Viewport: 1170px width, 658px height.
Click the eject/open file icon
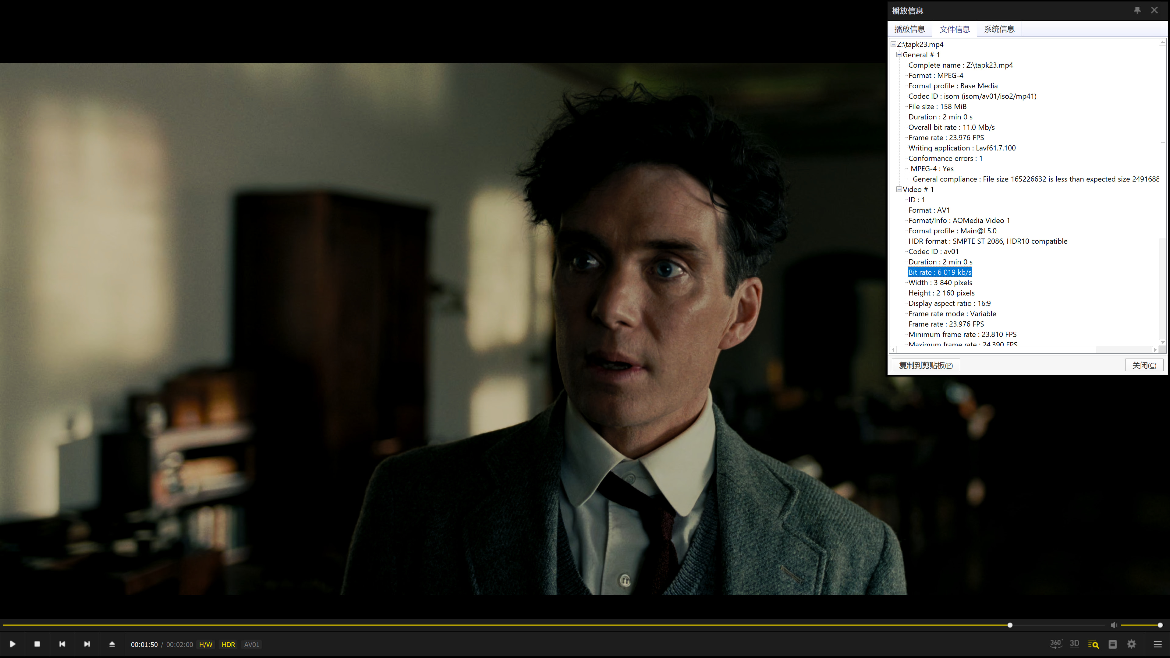coord(112,644)
